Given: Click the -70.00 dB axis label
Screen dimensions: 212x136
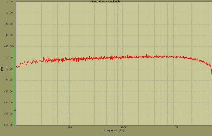Looking at the screenshot, I should [x=7, y=80].
